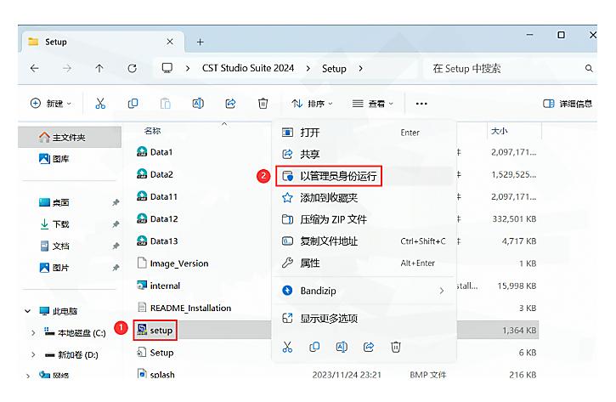This screenshot has width=616, height=402.
Task: Open a new tab with plus button
Action: (200, 42)
